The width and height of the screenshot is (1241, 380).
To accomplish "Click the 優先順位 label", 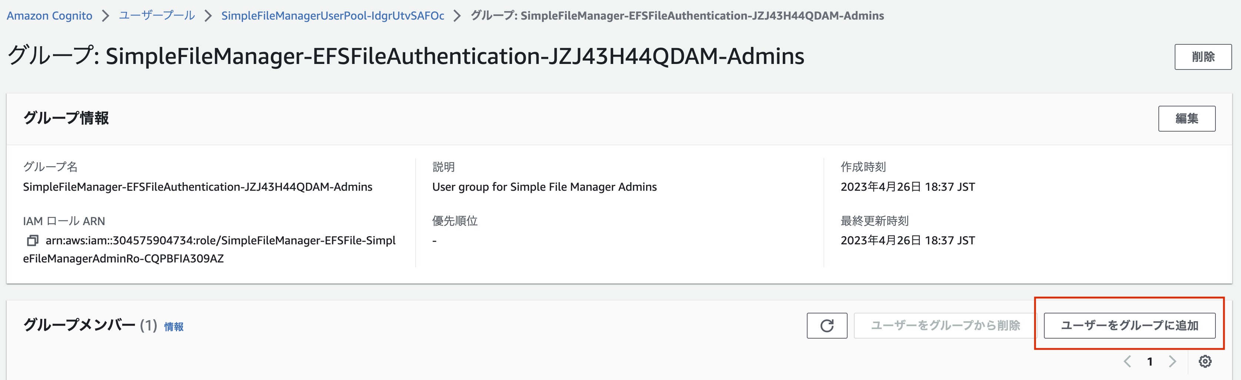I will coord(455,221).
